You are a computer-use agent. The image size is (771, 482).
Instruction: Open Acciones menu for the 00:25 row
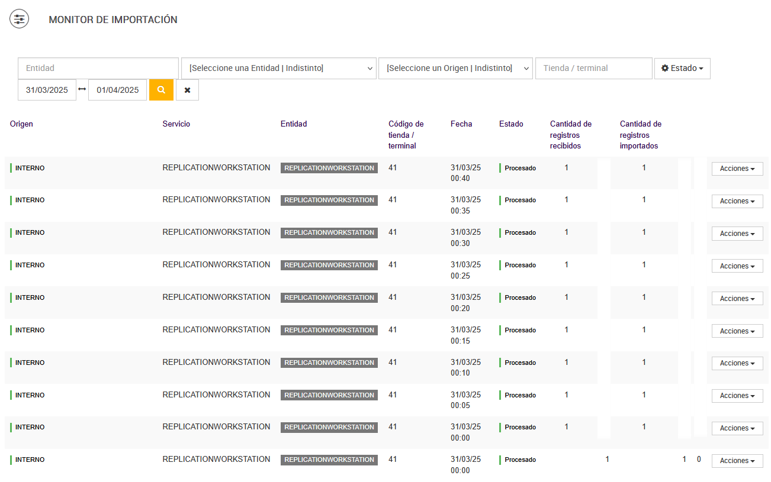pyautogui.click(x=737, y=266)
